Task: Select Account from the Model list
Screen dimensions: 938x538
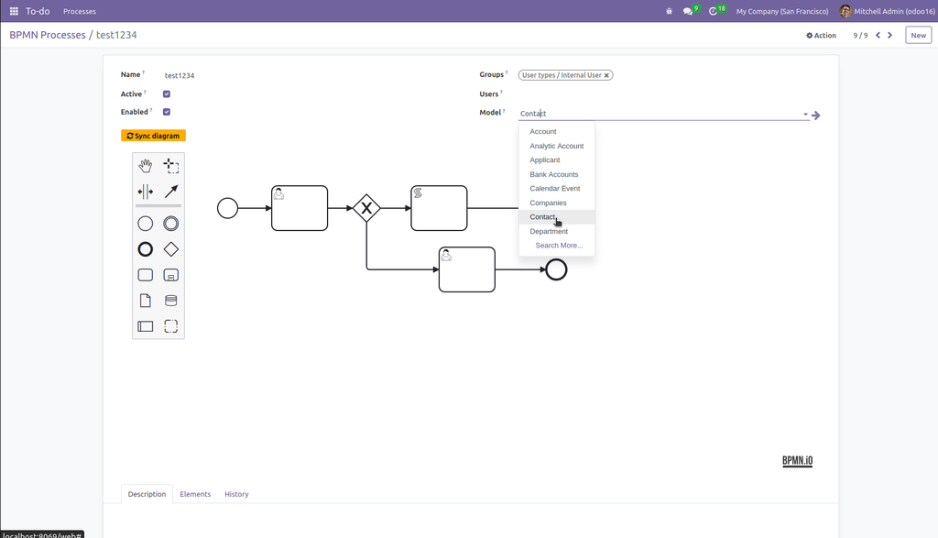Action: click(557, 132)
